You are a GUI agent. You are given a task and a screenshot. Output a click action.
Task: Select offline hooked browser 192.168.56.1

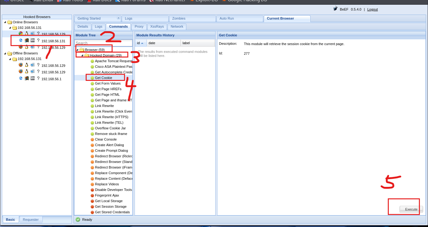pos(51,79)
